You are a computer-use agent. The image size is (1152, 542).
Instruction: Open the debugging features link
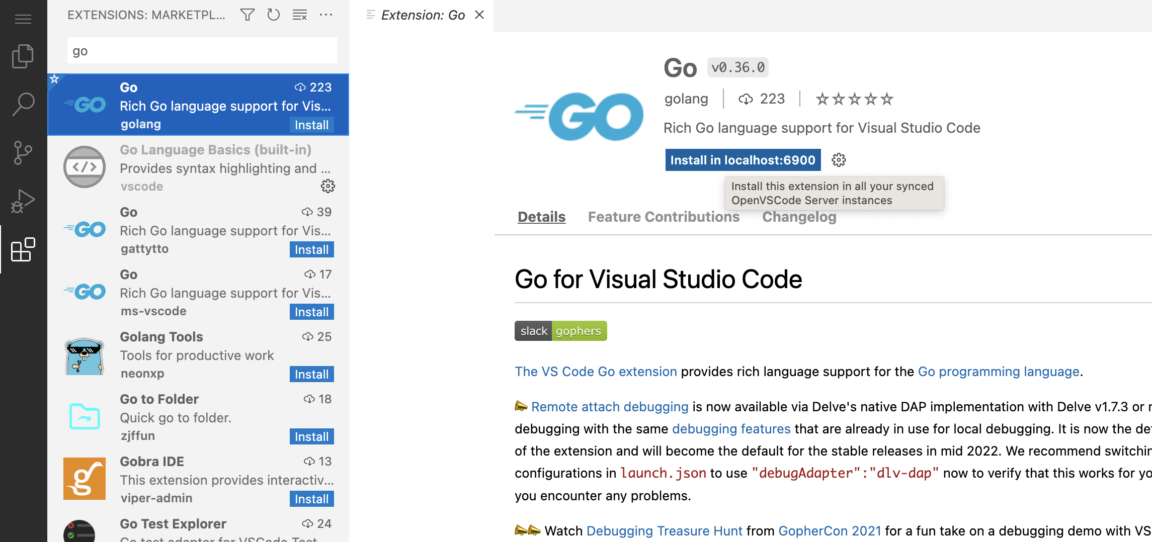tap(731, 429)
